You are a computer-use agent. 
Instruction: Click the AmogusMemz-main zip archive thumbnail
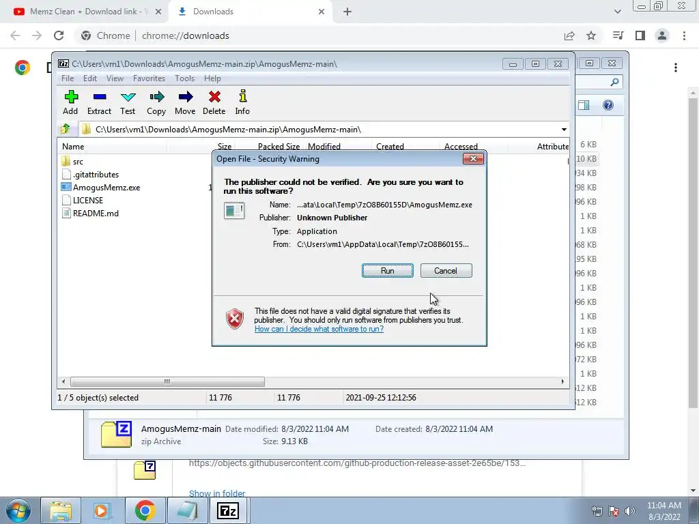116,435
